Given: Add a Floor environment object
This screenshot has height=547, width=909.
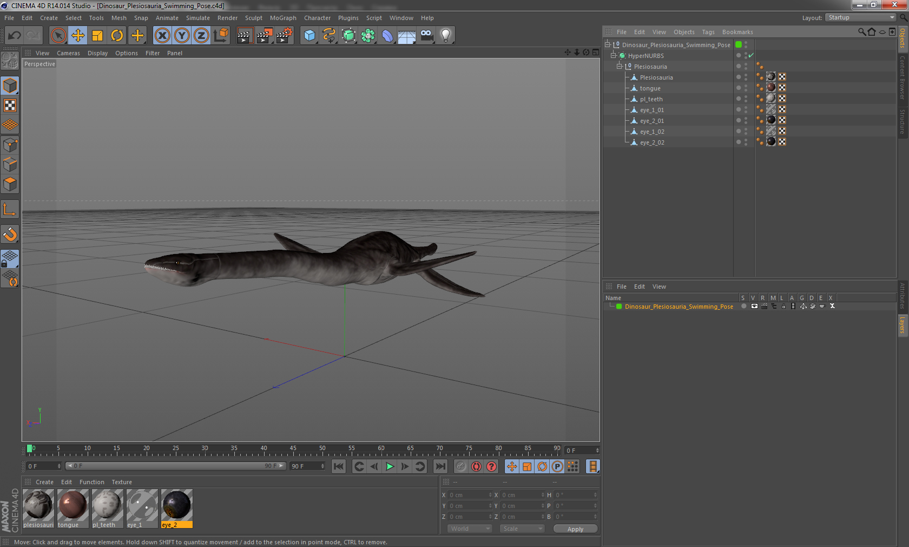Looking at the screenshot, I should pyautogui.click(x=407, y=36).
